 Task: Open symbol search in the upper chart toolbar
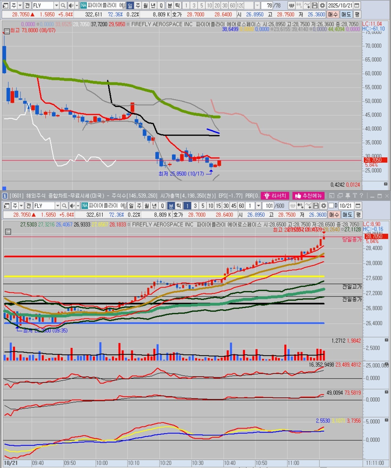[x=63, y=5]
